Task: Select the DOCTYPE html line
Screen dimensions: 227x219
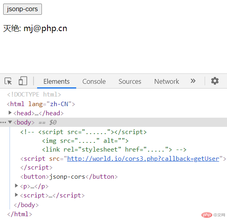Action: (34, 95)
